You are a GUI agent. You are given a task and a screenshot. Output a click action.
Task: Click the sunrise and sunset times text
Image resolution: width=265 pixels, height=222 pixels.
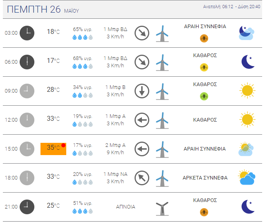tap(231, 7)
